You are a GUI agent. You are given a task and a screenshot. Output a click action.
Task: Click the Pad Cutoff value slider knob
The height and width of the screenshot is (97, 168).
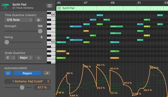22,87
